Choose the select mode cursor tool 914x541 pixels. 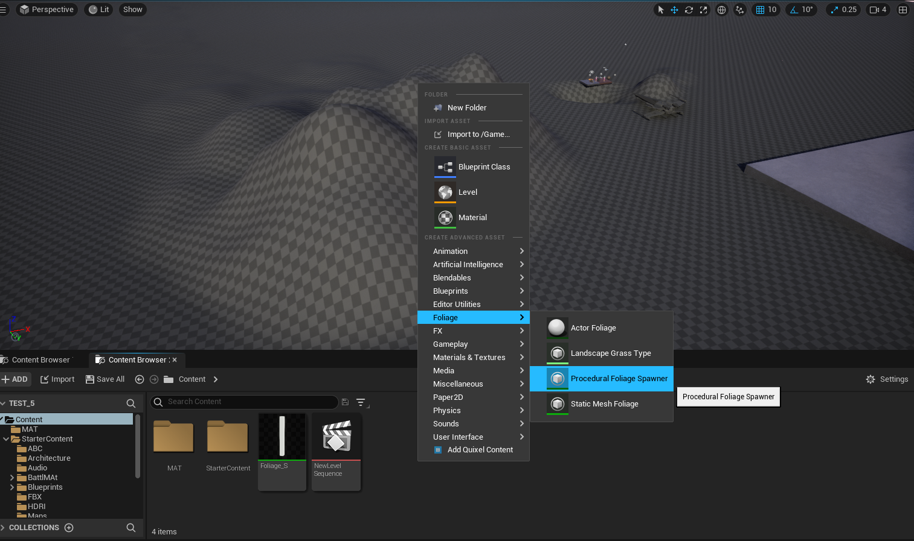661,10
